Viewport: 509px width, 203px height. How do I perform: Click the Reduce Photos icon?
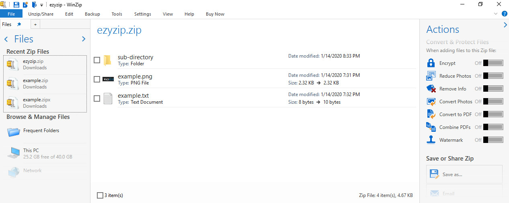(x=431, y=76)
